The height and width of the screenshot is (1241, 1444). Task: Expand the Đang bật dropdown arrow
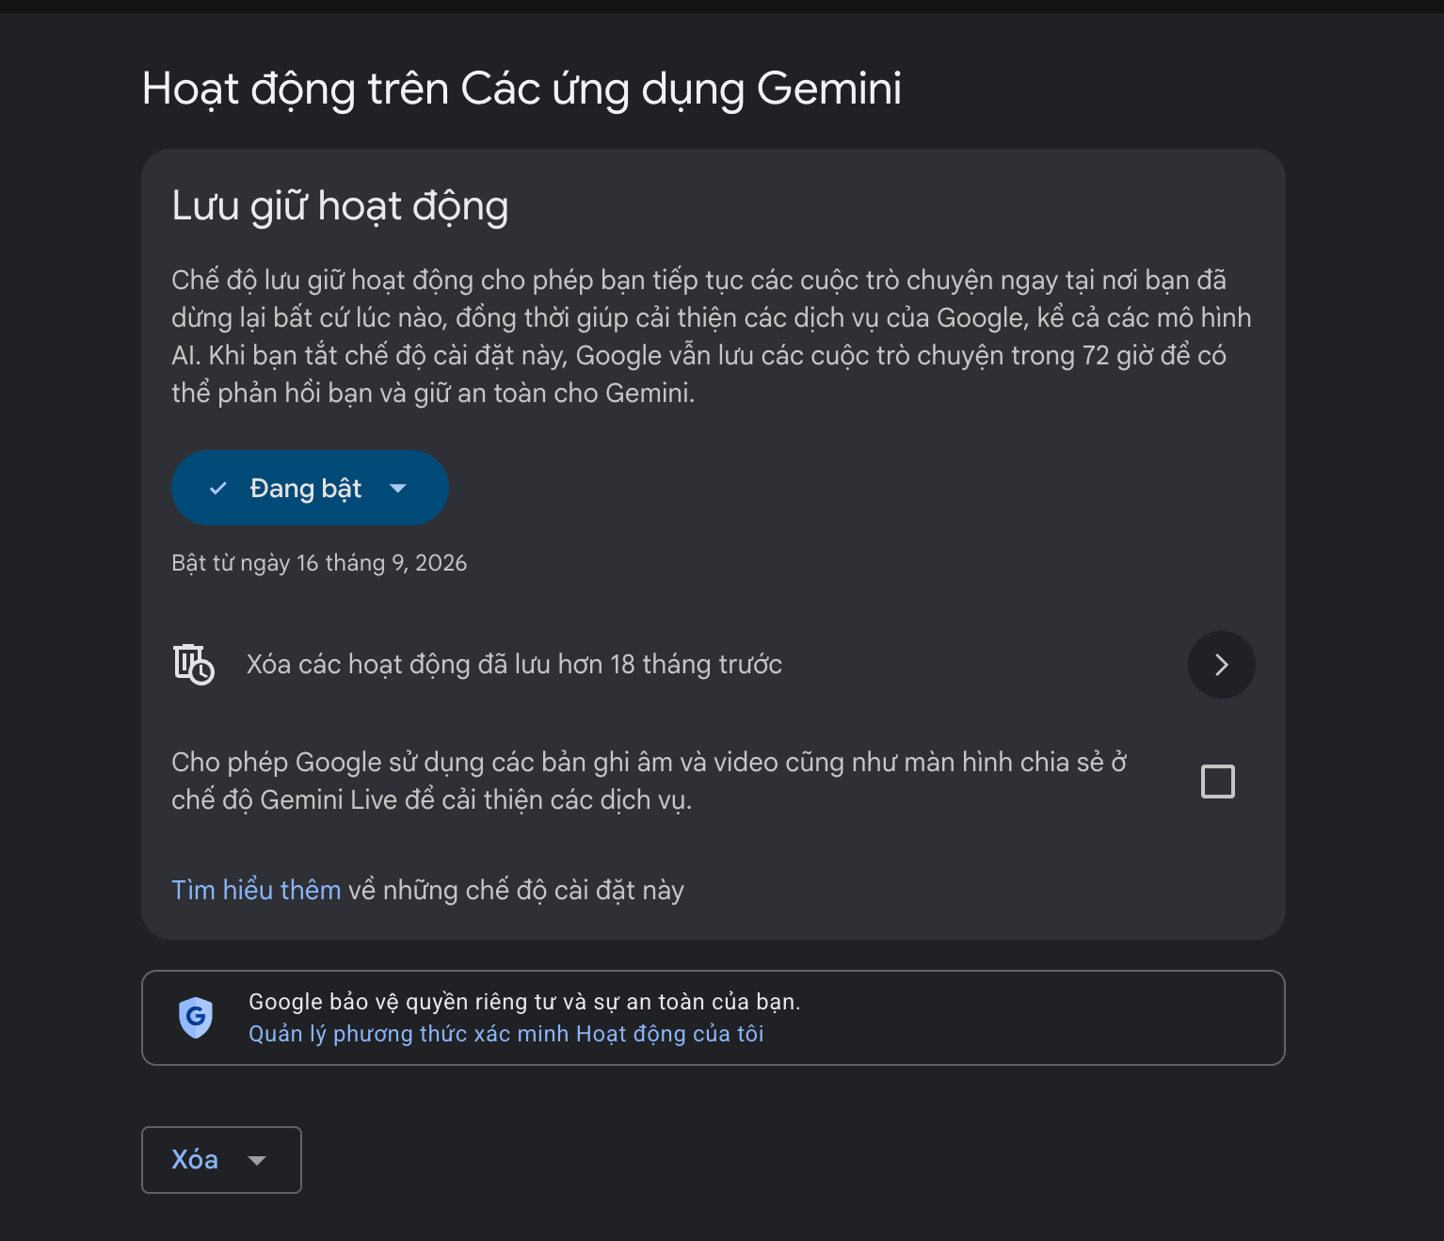click(398, 488)
